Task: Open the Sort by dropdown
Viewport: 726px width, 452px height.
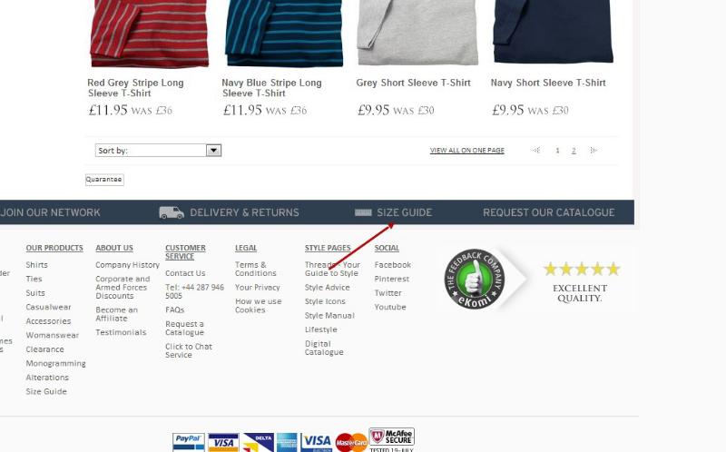Action: 213,151
